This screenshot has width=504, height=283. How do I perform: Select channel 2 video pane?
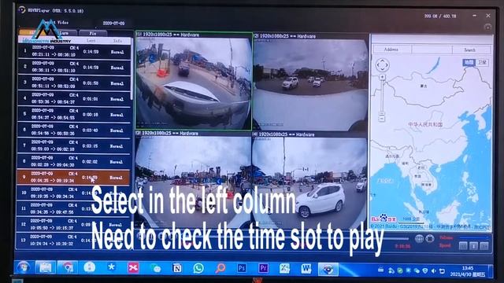click(309, 83)
